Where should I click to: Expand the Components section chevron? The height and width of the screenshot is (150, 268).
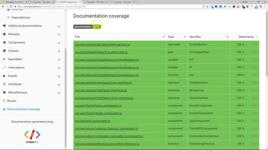click(59, 43)
